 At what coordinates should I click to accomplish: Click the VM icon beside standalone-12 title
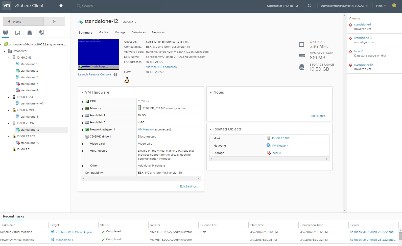(x=80, y=22)
